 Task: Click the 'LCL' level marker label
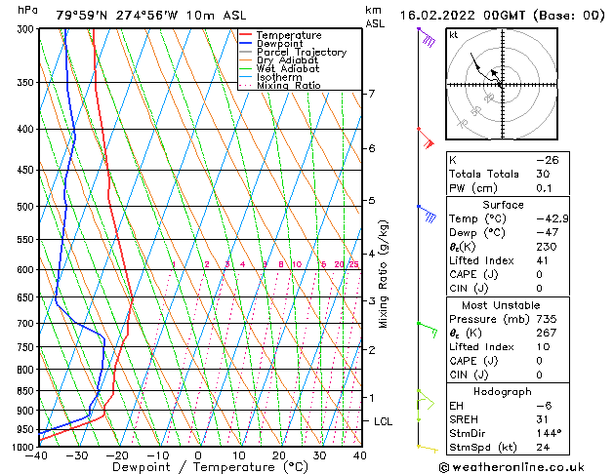(x=383, y=421)
